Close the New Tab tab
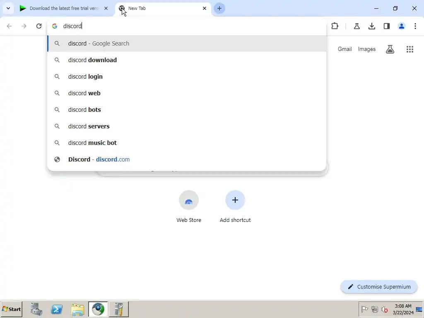The image size is (424, 318). 205,8
